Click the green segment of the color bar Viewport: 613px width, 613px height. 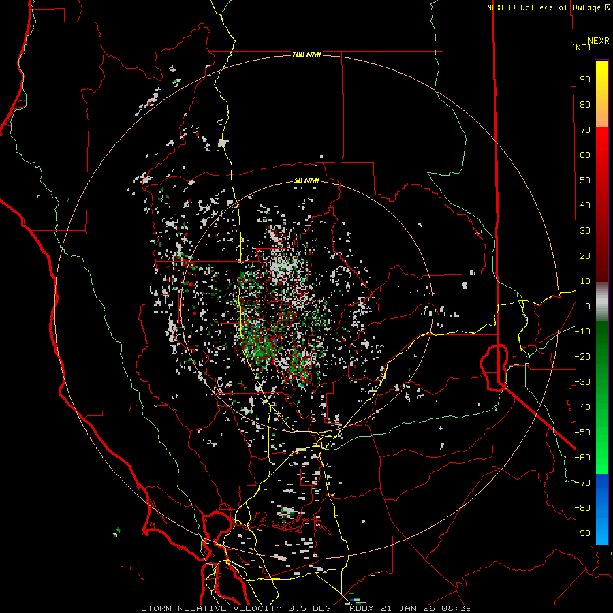pos(601,398)
